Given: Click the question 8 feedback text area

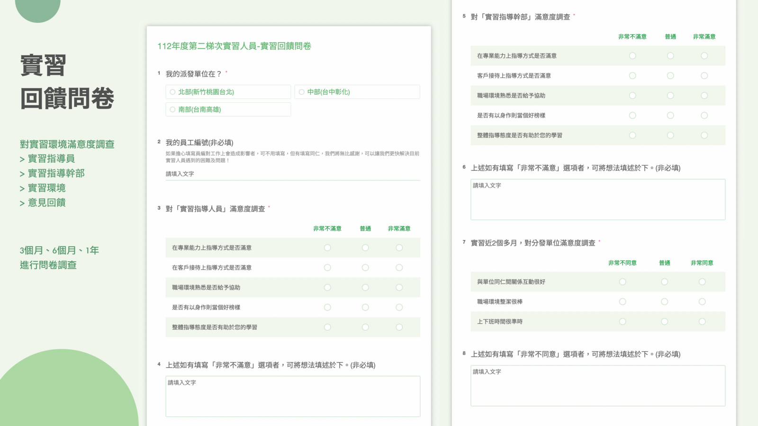Looking at the screenshot, I should [x=597, y=385].
